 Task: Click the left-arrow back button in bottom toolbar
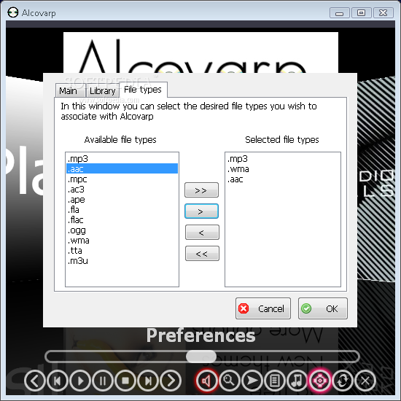coord(35,381)
